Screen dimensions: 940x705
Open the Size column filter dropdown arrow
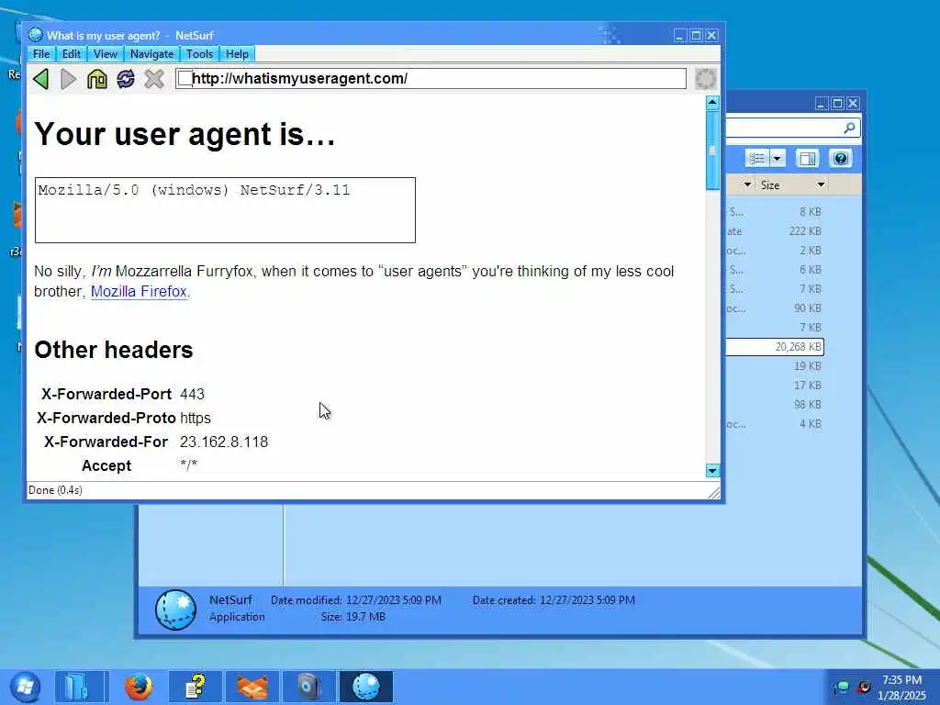[x=821, y=185]
